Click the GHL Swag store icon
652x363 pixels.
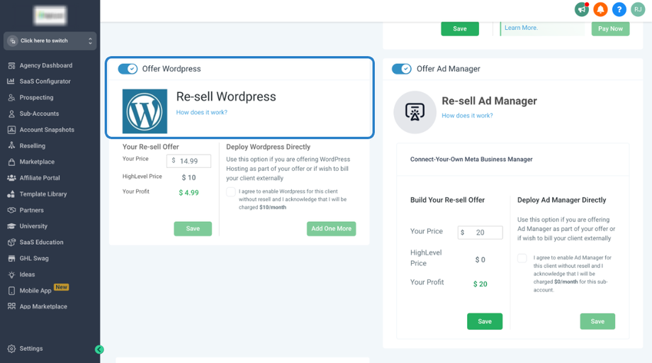coord(11,258)
